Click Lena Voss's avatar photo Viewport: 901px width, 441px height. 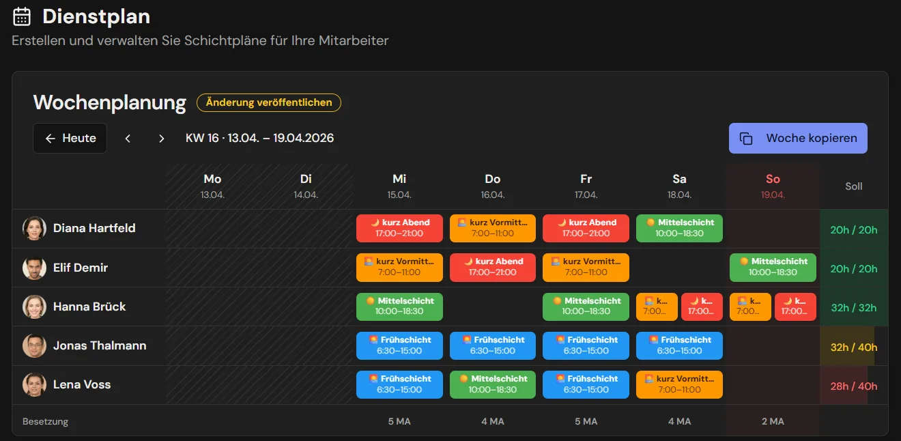34,384
